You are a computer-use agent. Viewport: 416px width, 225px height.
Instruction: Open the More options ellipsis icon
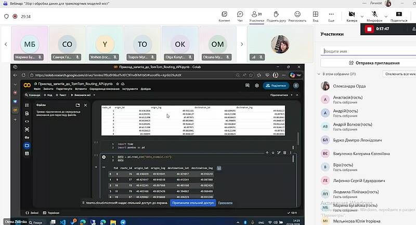(331, 16)
